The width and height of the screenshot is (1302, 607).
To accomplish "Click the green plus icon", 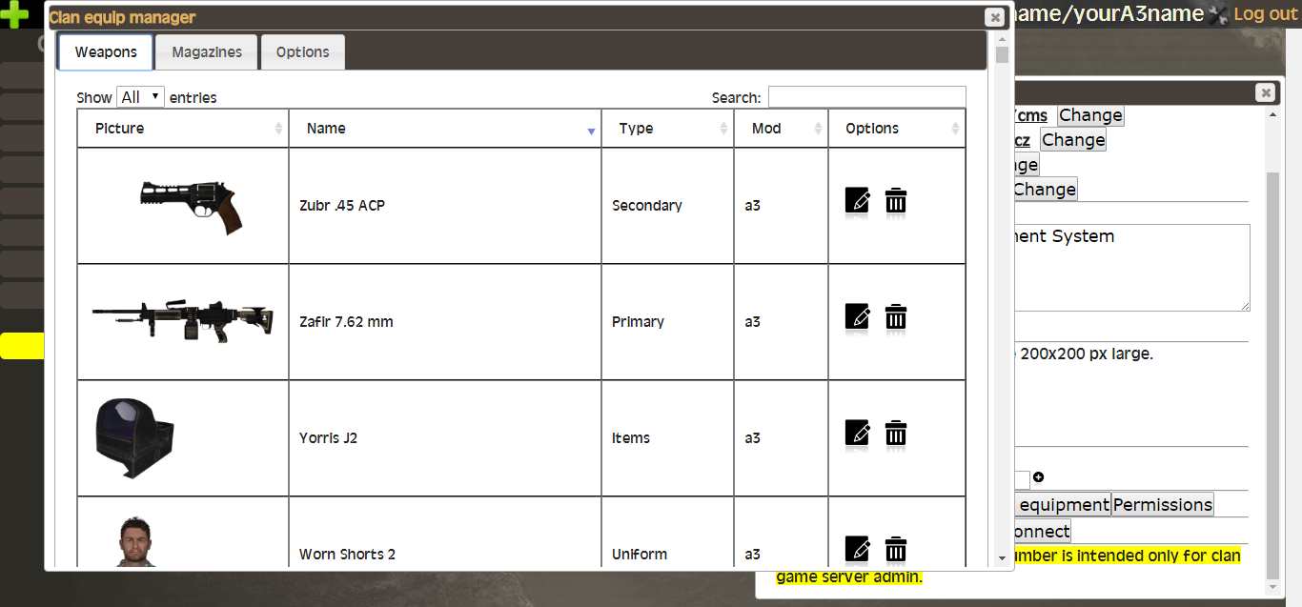I will pos(14,14).
